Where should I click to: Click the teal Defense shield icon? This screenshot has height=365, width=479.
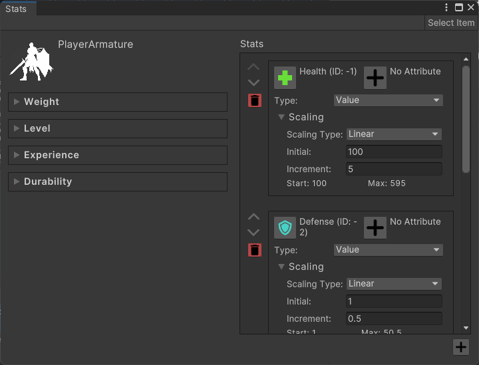pos(285,228)
